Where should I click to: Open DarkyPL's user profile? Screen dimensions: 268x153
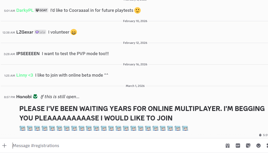(x=25, y=10)
